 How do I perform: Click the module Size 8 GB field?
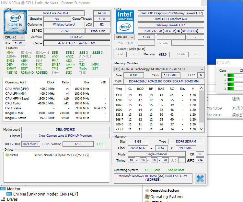(x=133, y=75)
